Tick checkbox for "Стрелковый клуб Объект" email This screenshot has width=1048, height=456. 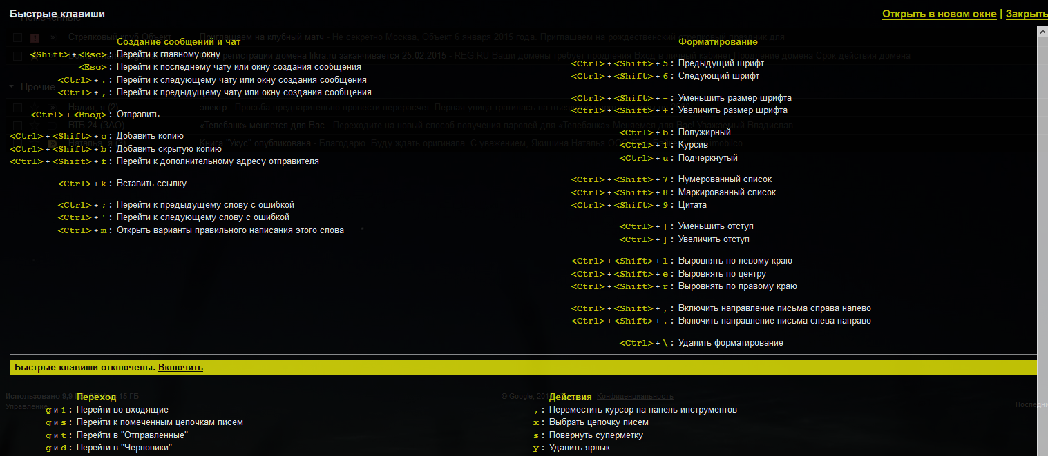17,37
